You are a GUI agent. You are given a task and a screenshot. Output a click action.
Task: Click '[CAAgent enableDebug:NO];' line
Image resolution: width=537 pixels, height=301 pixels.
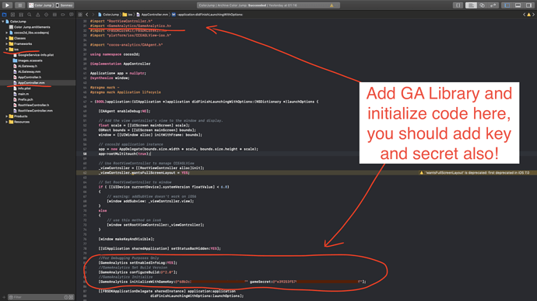click(125, 111)
